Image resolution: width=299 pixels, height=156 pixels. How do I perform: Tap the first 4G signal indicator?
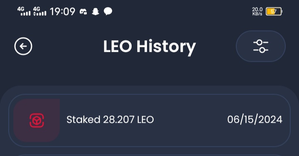click(x=24, y=11)
